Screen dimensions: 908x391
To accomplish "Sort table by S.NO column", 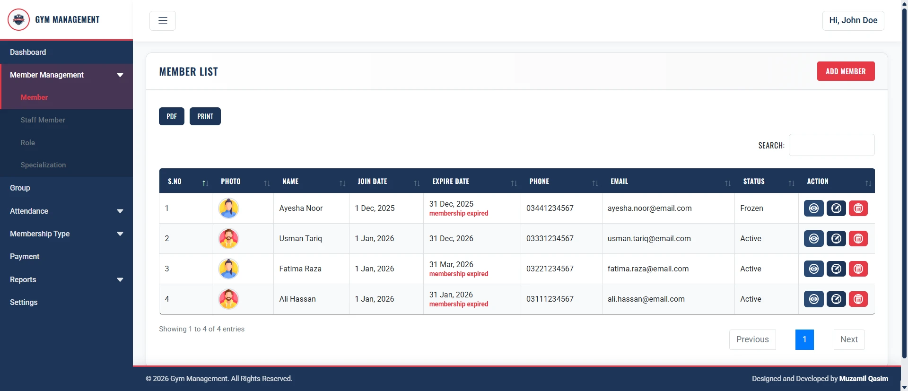I will [x=185, y=181].
